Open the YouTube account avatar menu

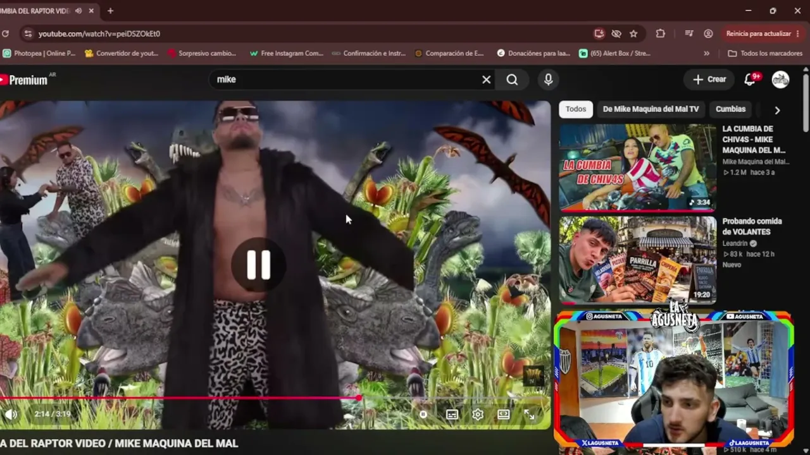[x=780, y=79]
